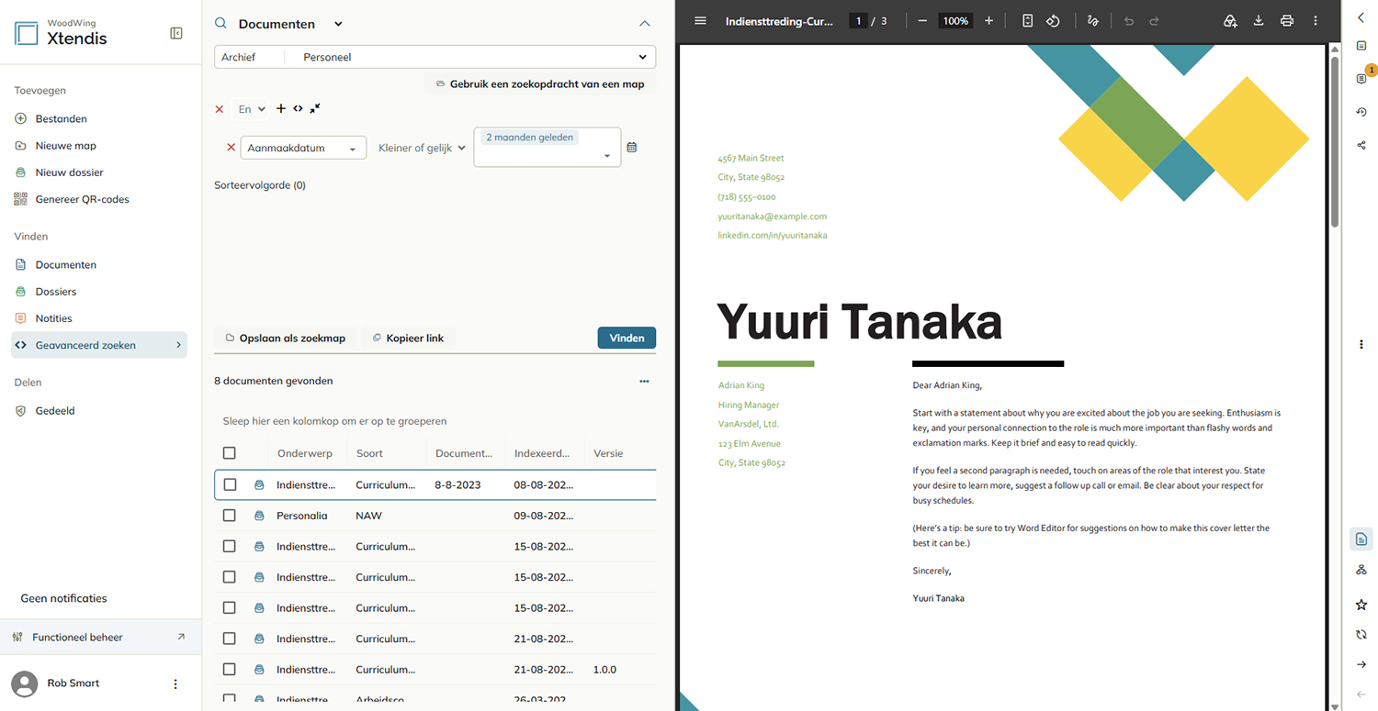Download the PDF file
The image size is (1378, 711).
pos(1259,20)
